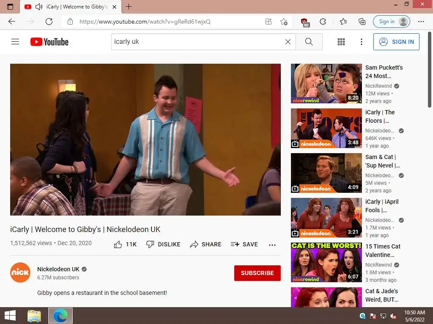
Task: Open the app-install icon in address bar
Action: pos(269,22)
